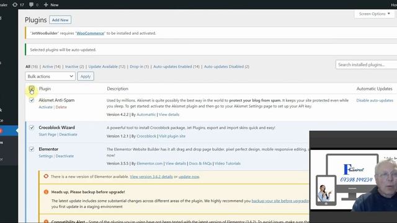The image size is (397, 223).
Task: View details for Akismet plugin
Action: (x=169, y=115)
